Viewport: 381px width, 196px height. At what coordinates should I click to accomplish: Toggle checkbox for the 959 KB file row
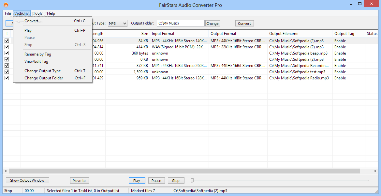point(7,78)
